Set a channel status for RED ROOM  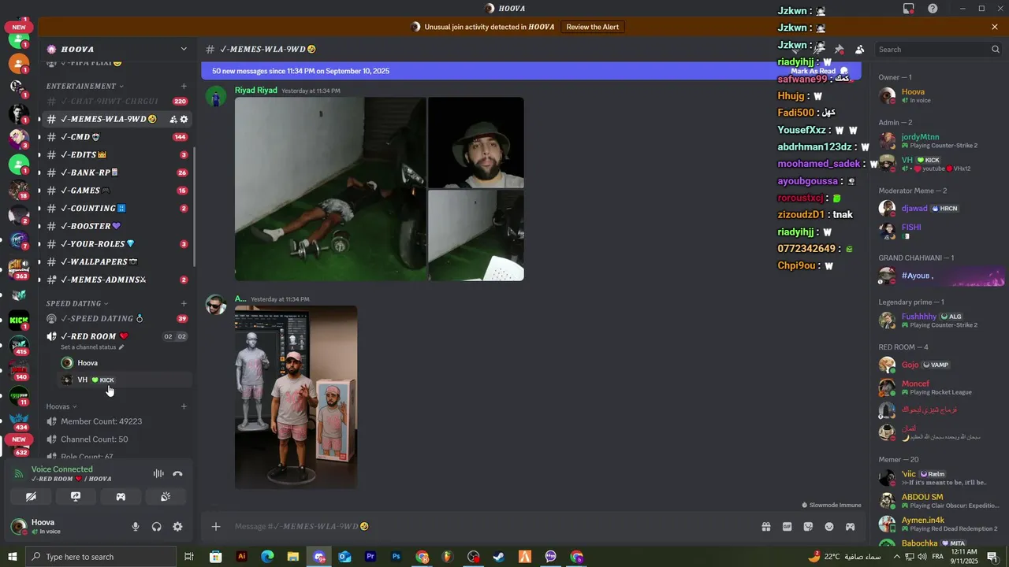tap(92, 347)
